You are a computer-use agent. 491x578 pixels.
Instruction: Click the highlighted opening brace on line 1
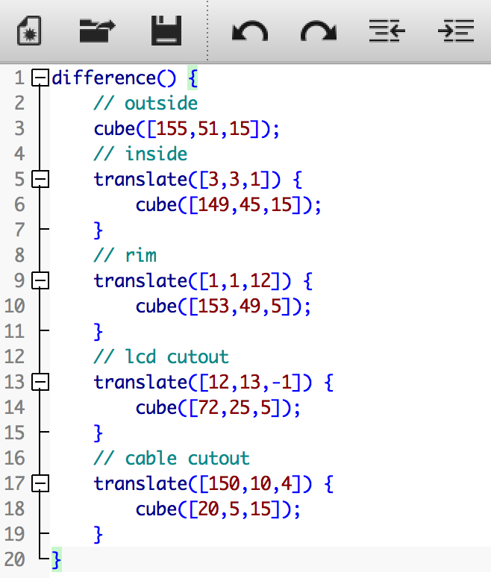coord(193,78)
